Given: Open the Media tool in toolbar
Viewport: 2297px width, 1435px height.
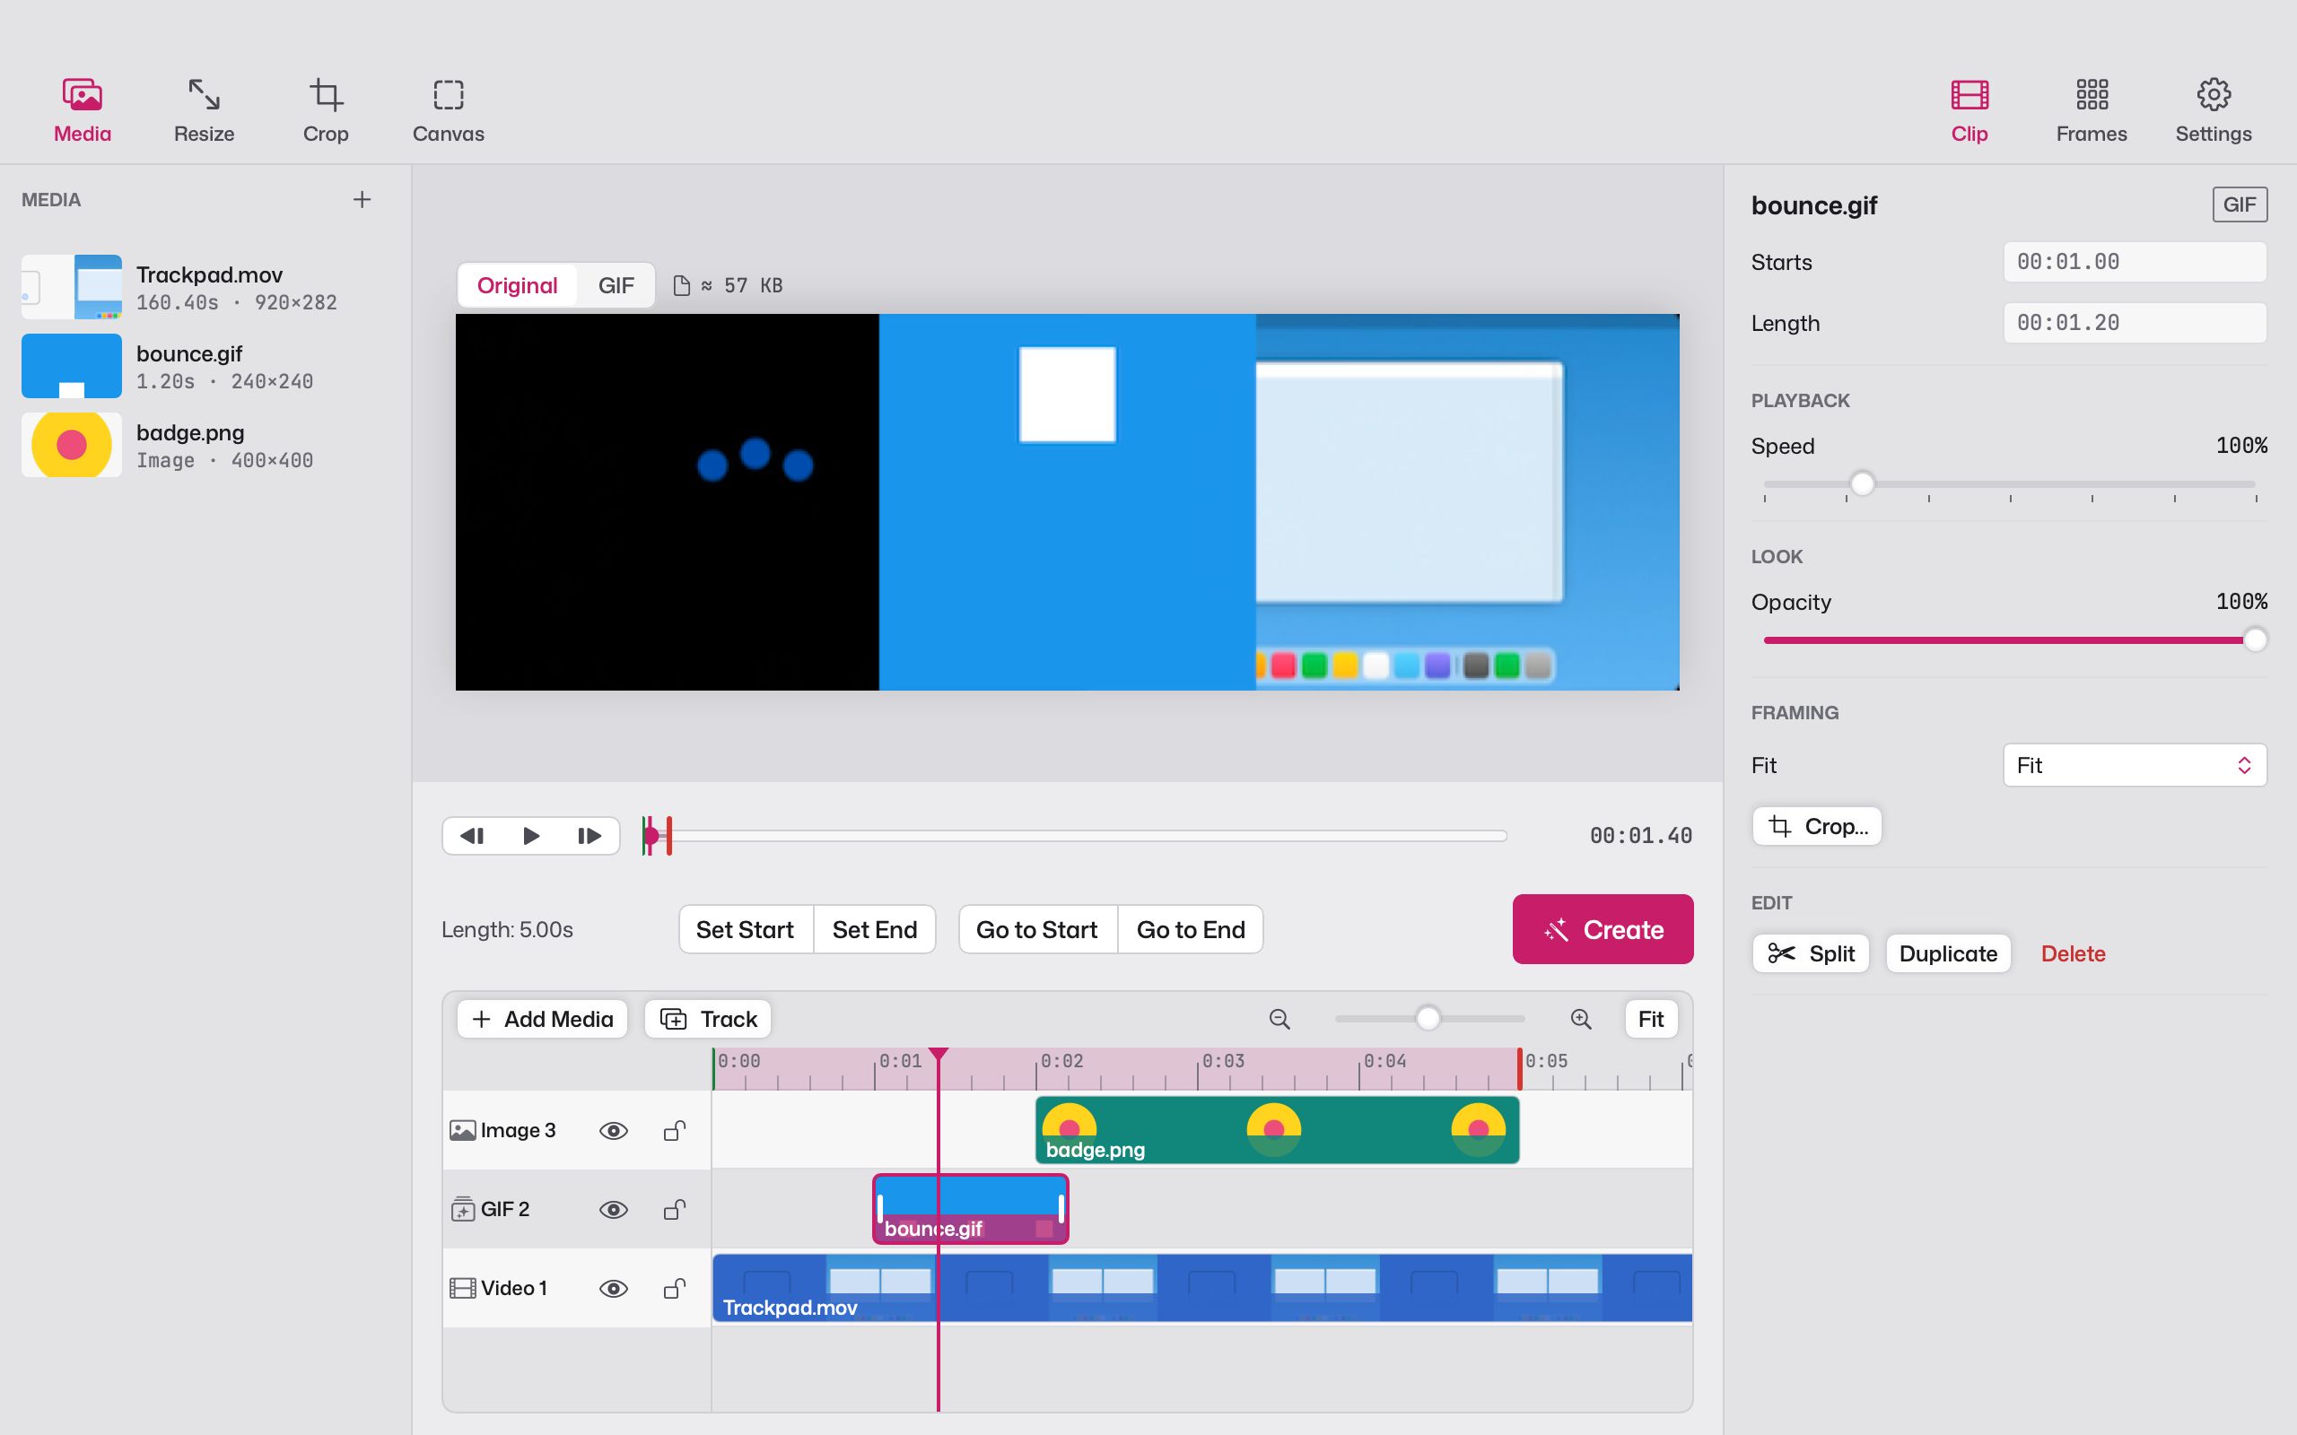Looking at the screenshot, I should point(83,111).
